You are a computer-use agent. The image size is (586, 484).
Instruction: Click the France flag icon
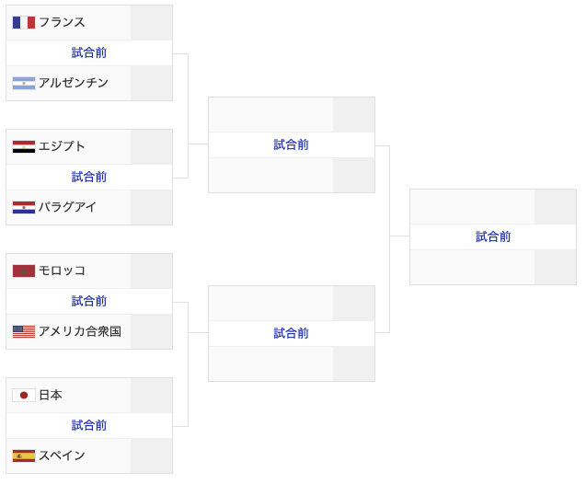(24, 22)
